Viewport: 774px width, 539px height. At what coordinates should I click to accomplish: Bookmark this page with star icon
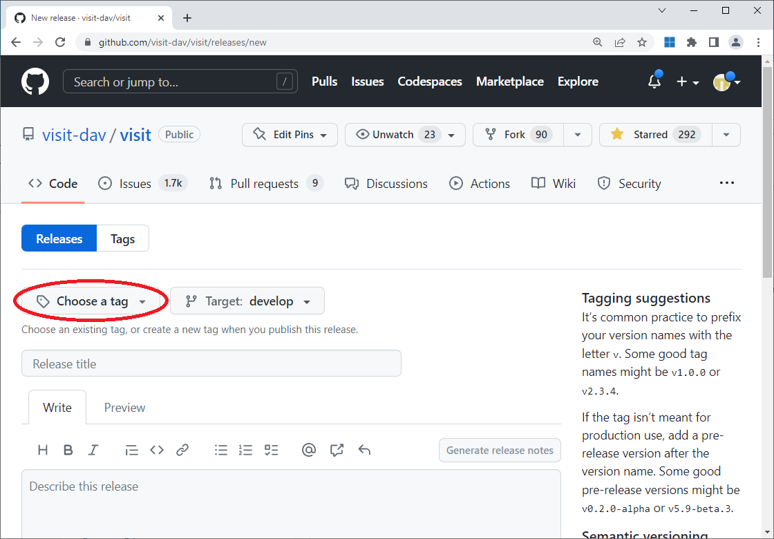(642, 42)
